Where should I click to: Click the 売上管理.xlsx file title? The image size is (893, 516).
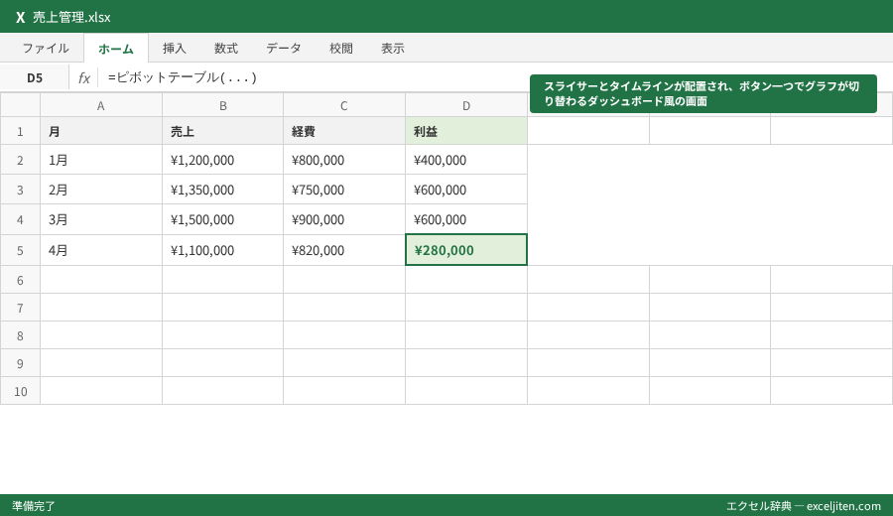point(71,18)
